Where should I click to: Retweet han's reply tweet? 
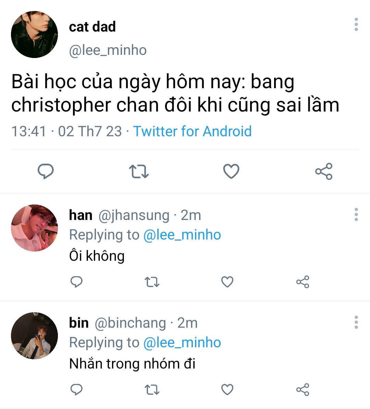click(152, 282)
